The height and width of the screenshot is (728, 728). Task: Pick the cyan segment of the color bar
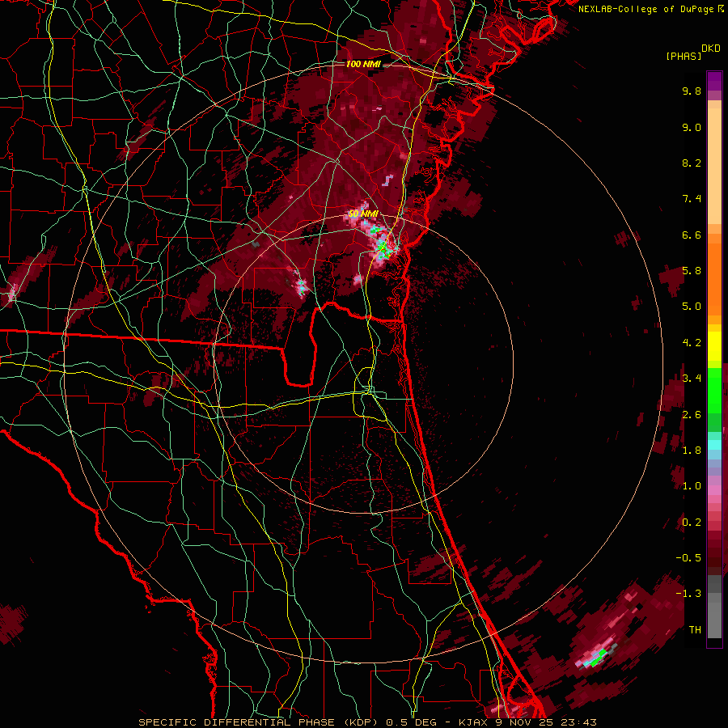click(x=714, y=444)
